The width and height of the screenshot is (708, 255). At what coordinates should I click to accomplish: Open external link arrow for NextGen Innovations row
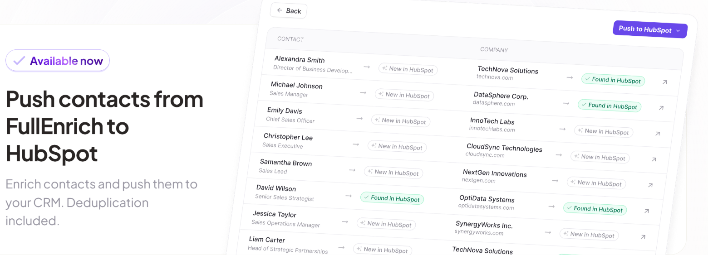(650, 185)
